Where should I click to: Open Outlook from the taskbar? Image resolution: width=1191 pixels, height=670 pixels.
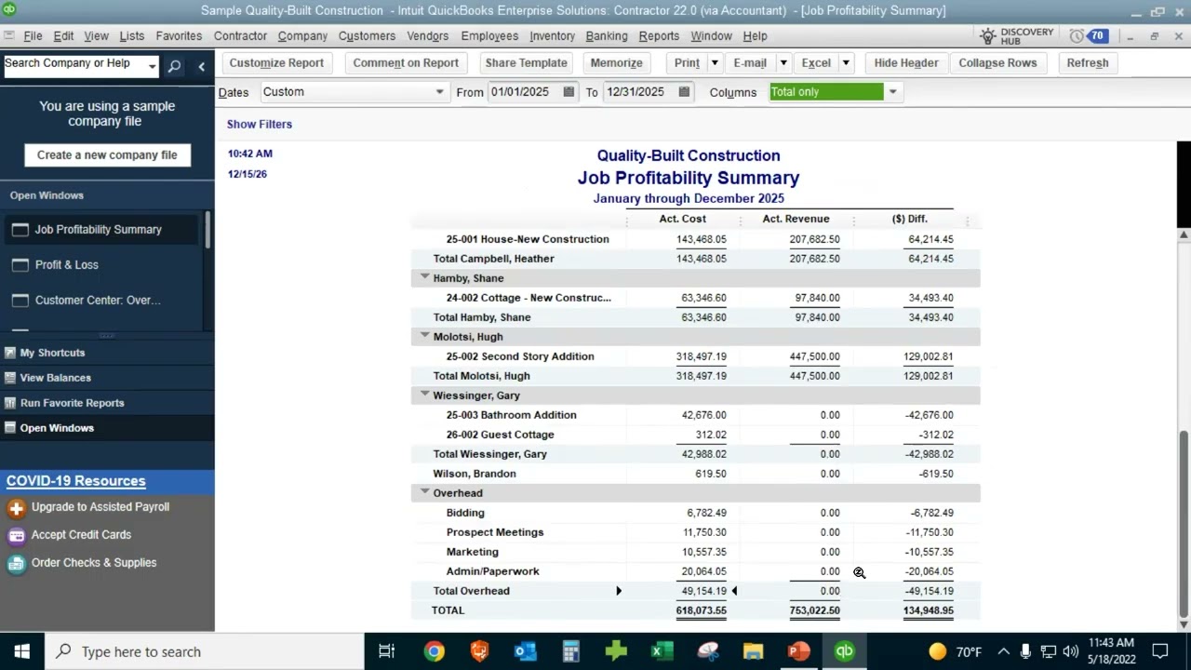525,651
